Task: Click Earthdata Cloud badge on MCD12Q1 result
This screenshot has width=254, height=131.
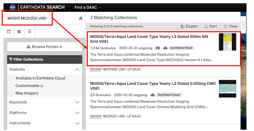Action: [181, 48]
